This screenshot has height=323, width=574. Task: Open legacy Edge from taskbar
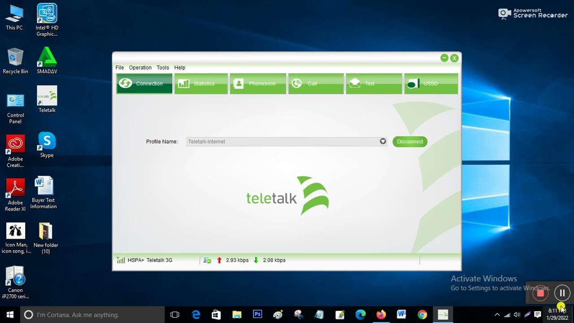point(196,315)
